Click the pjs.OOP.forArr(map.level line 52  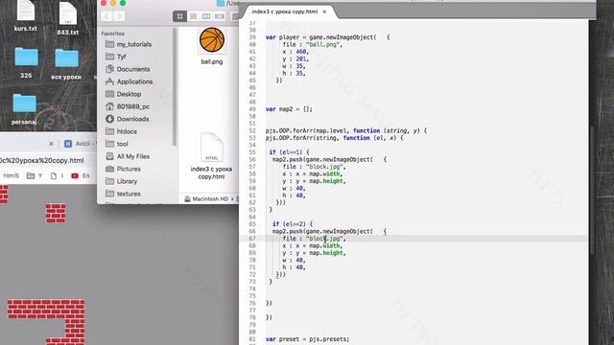point(346,130)
